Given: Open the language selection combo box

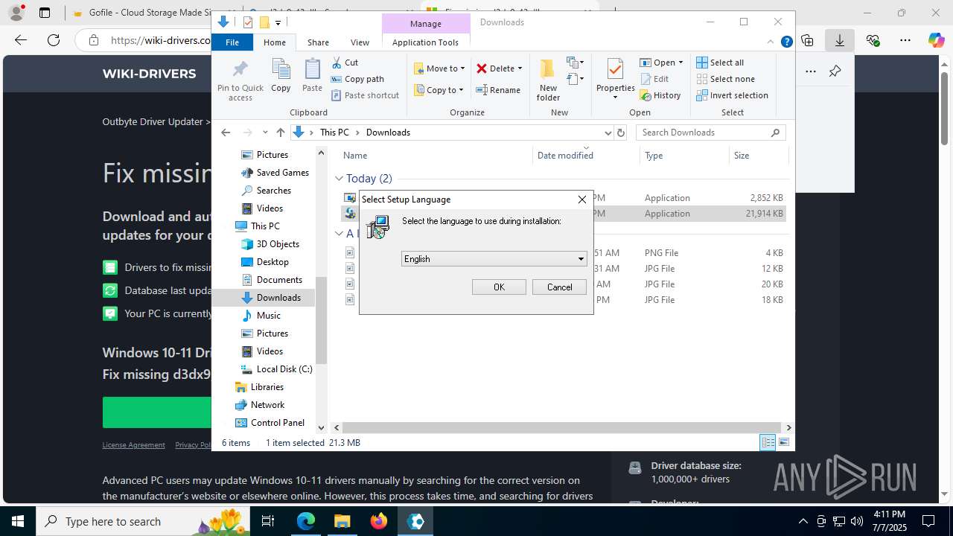Looking at the screenshot, I should tap(494, 259).
